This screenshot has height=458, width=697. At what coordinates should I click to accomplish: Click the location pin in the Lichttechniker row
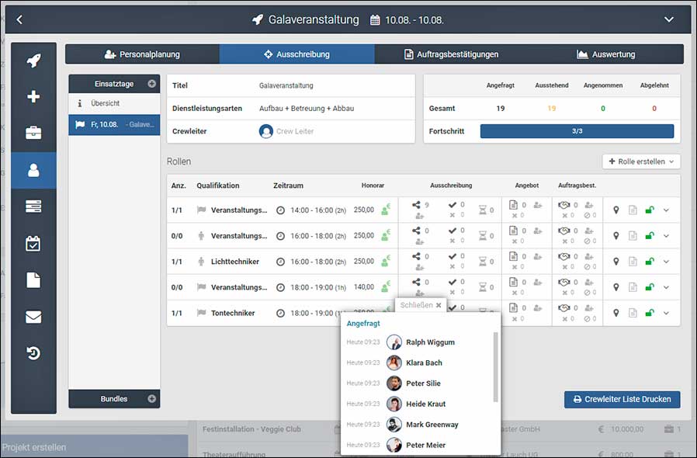(616, 262)
